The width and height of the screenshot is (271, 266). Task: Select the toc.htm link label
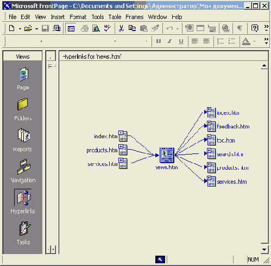click(226, 140)
